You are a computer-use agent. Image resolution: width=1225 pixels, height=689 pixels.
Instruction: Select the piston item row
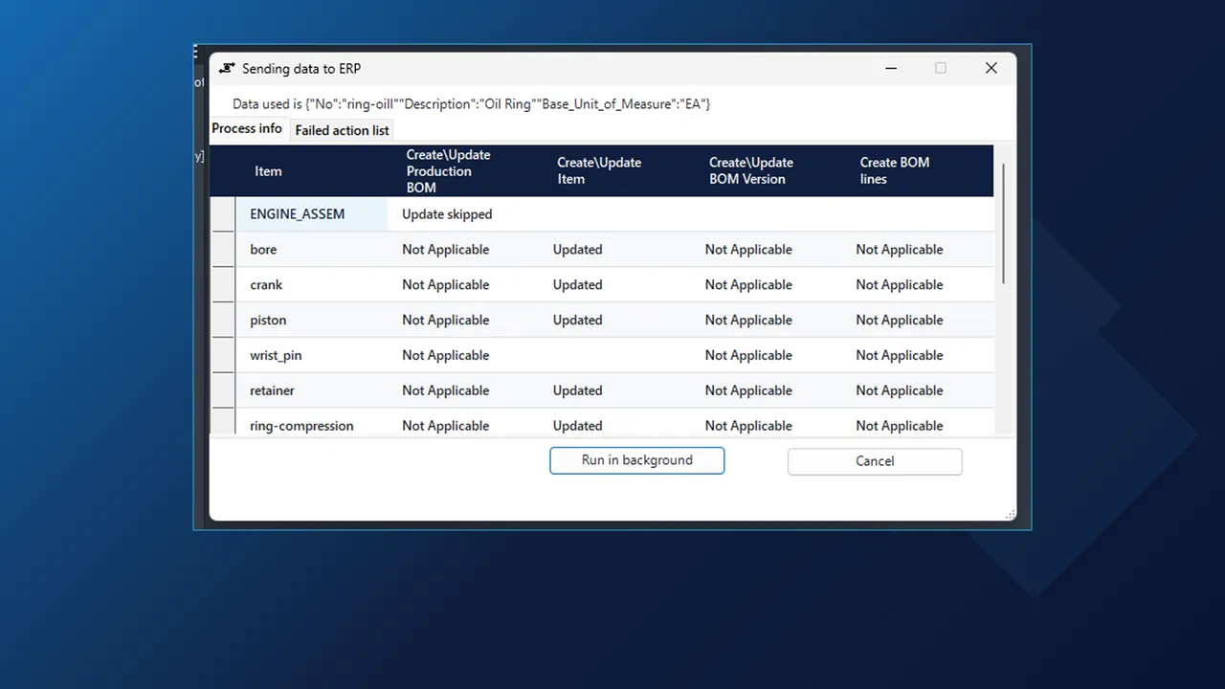pos(614,321)
